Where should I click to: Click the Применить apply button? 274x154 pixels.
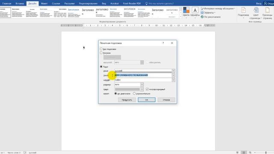coord(127,100)
